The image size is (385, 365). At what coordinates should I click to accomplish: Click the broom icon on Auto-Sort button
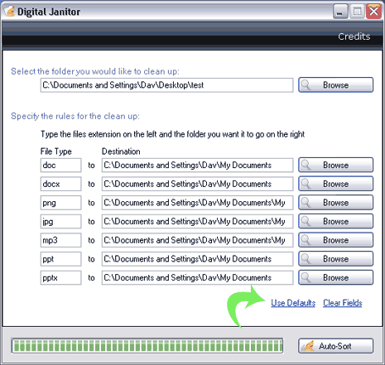[x=308, y=346]
